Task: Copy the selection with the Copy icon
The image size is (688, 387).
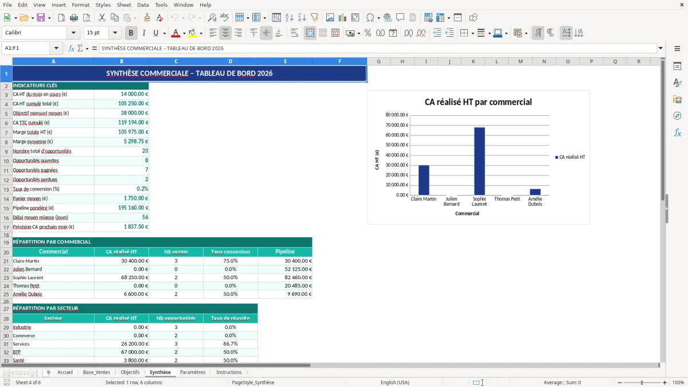Action: tap(115, 18)
